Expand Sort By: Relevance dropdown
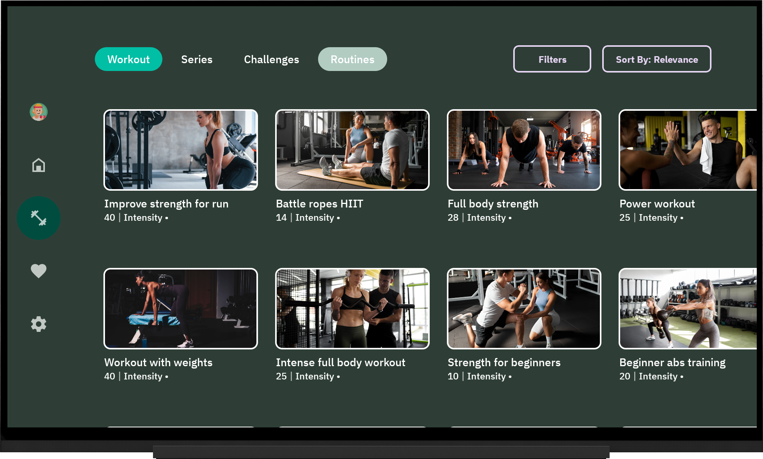This screenshot has width=763, height=459. click(x=656, y=59)
